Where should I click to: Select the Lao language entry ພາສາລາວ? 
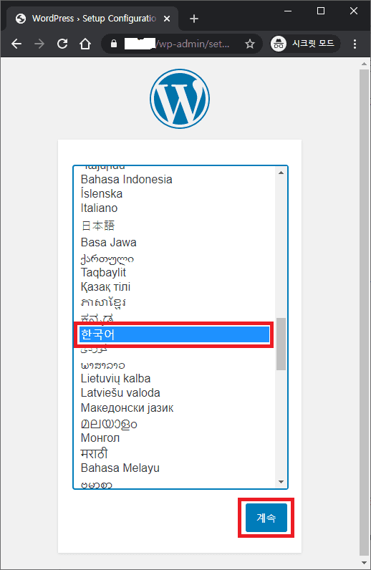[175, 365]
